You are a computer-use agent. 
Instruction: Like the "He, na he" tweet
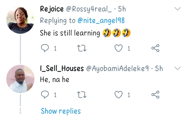119,95
